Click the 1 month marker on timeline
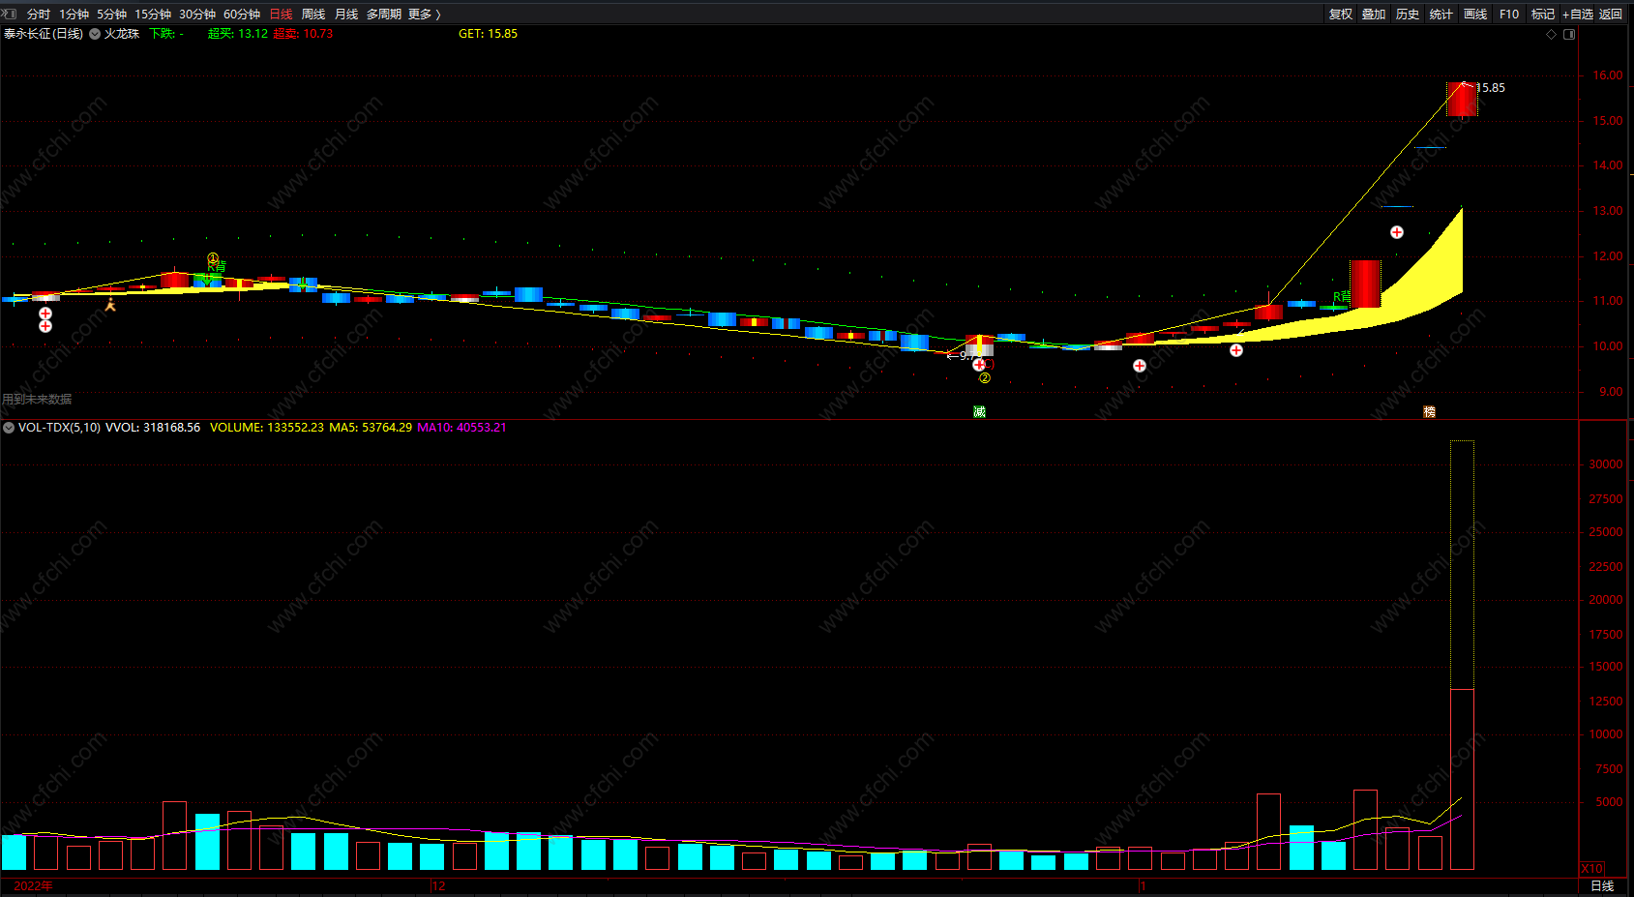The image size is (1634, 897). [x=1143, y=885]
